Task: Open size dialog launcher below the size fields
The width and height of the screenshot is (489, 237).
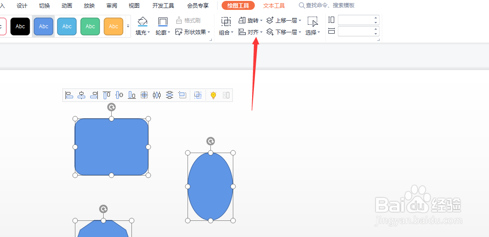Action: click(x=379, y=39)
